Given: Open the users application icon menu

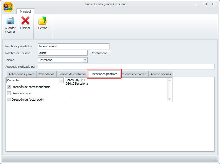Looking at the screenshot, I should [x=8, y=7].
